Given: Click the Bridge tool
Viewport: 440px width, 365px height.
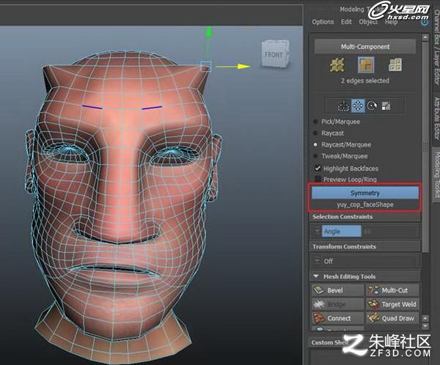Looking at the screenshot, I should [x=337, y=304].
